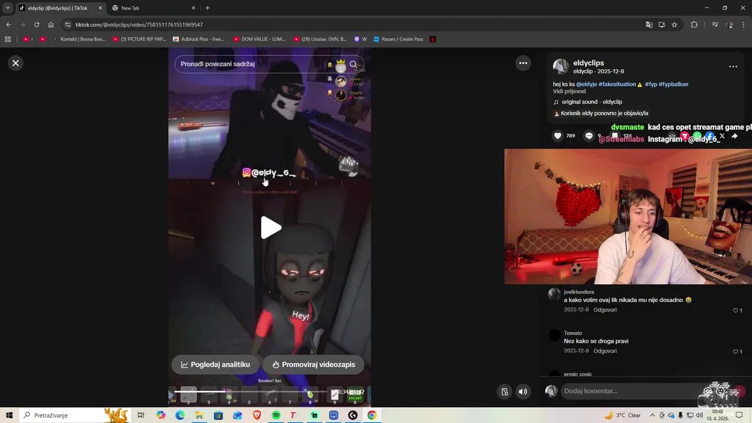
Task: Toggle the video mute speaker icon
Action: tap(522, 392)
